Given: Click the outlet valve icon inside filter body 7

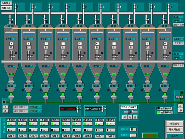Looking at the screenshot, I should pyautogui.click(x=114, y=55).
